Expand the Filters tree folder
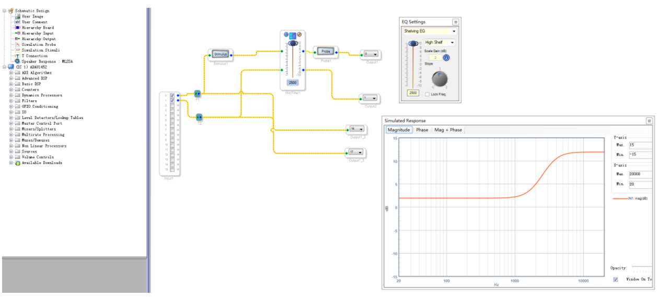 (10, 101)
